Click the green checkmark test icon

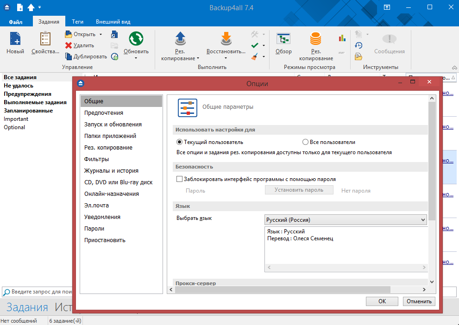pos(255,45)
